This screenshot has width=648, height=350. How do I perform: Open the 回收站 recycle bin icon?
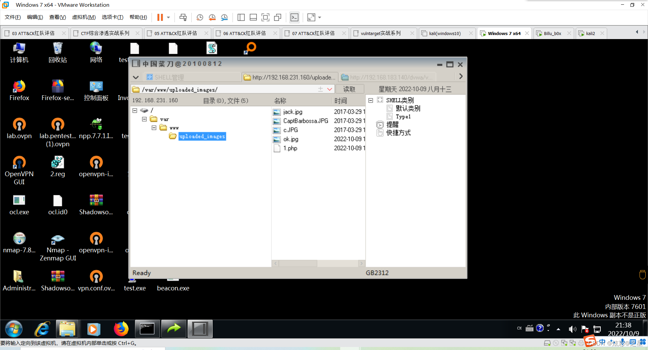(58, 52)
